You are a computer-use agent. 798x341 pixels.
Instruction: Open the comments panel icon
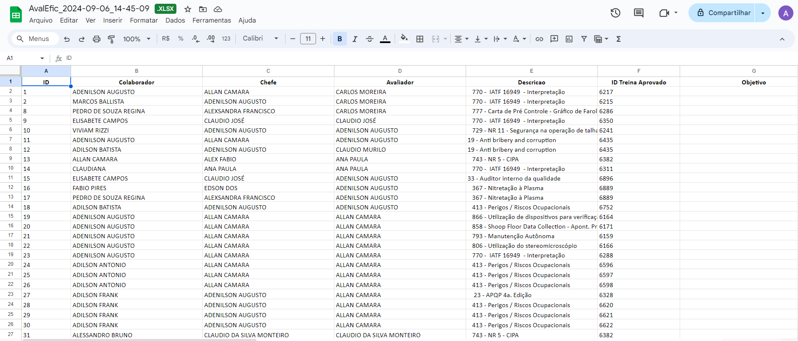639,13
